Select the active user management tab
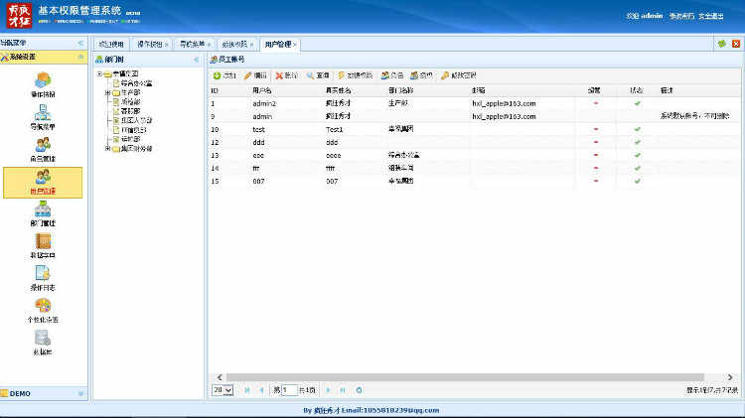 tap(278, 44)
